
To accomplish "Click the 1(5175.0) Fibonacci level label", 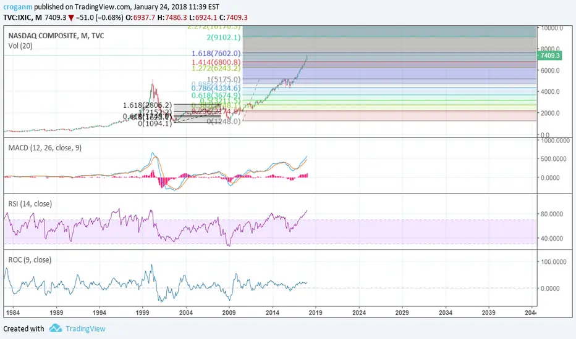I will click(x=224, y=79).
